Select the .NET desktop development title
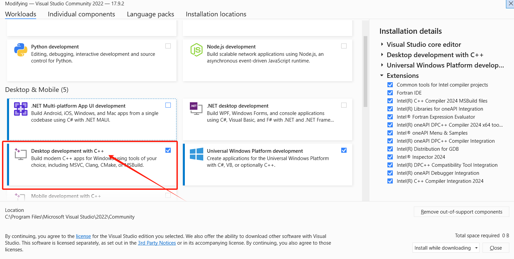Image resolution: width=514 pixels, height=259 pixels. click(238, 106)
